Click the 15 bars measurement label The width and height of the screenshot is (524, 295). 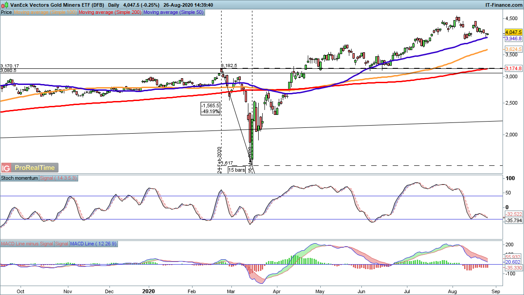click(236, 170)
